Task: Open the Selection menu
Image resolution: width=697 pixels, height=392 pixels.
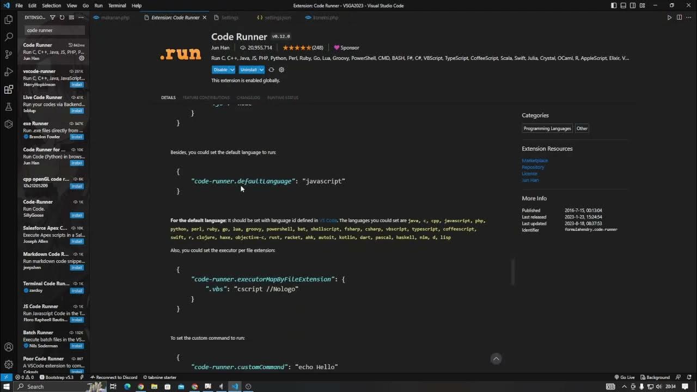Action: (x=51, y=5)
